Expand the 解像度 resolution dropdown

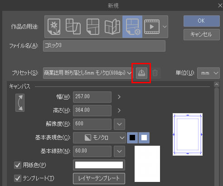pyautogui.click(x=119, y=124)
